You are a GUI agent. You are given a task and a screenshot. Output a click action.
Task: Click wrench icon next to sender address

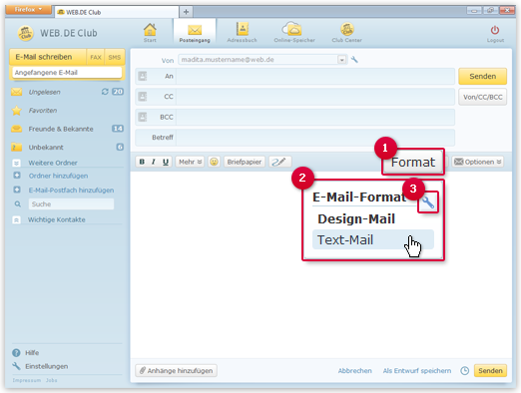click(354, 60)
